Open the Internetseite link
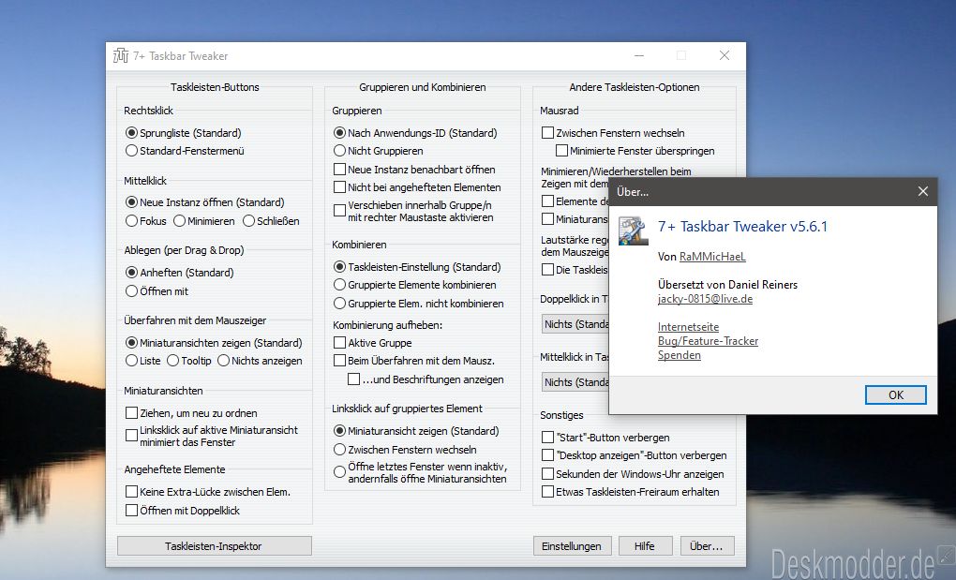 click(x=688, y=327)
